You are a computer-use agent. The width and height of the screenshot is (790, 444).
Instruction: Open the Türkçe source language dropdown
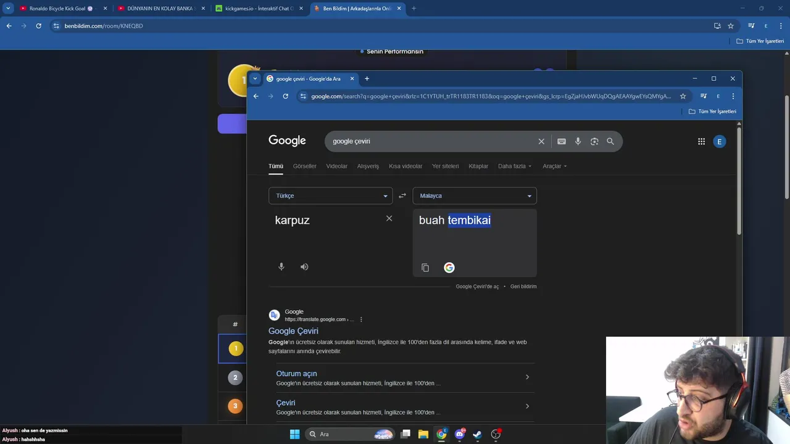click(330, 195)
